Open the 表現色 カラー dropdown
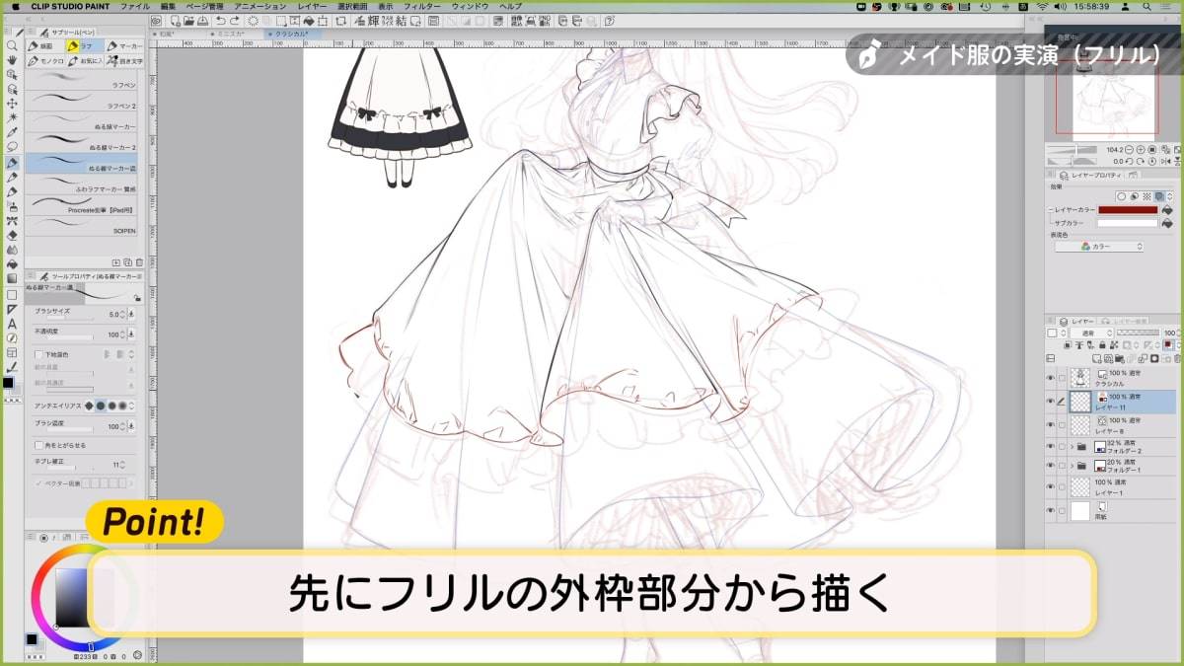Screen dimensions: 1184x666 click(x=1099, y=247)
